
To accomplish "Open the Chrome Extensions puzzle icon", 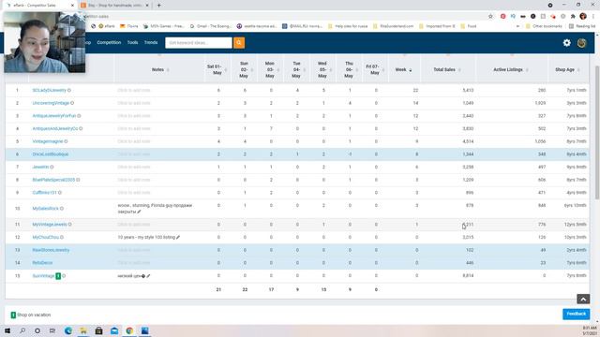I will point(573,16).
